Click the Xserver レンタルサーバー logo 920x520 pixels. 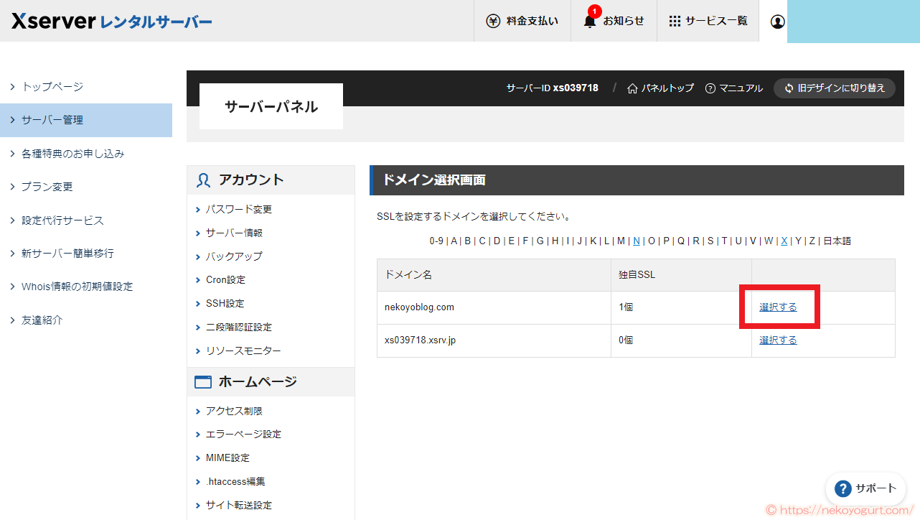click(x=109, y=21)
